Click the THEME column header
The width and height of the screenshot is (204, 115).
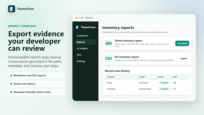pos(142,77)
